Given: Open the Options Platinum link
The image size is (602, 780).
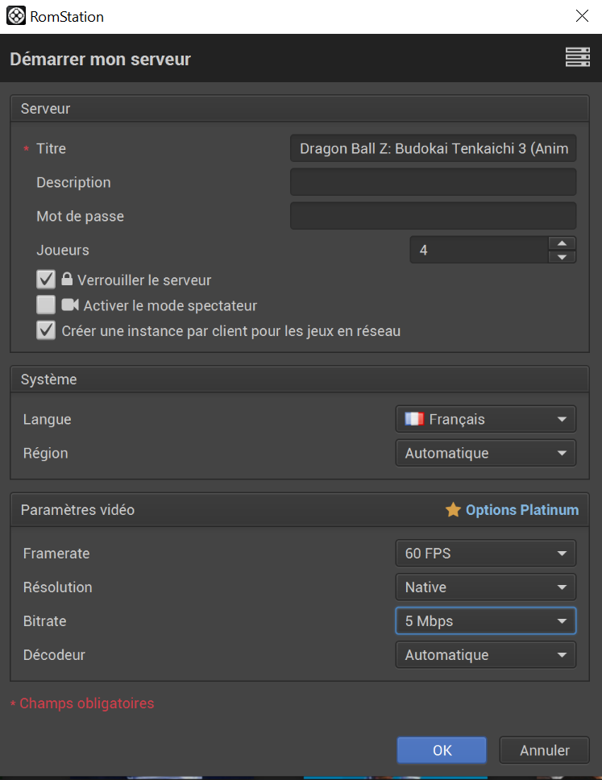Looking at the screenshot, I should 522,510.
